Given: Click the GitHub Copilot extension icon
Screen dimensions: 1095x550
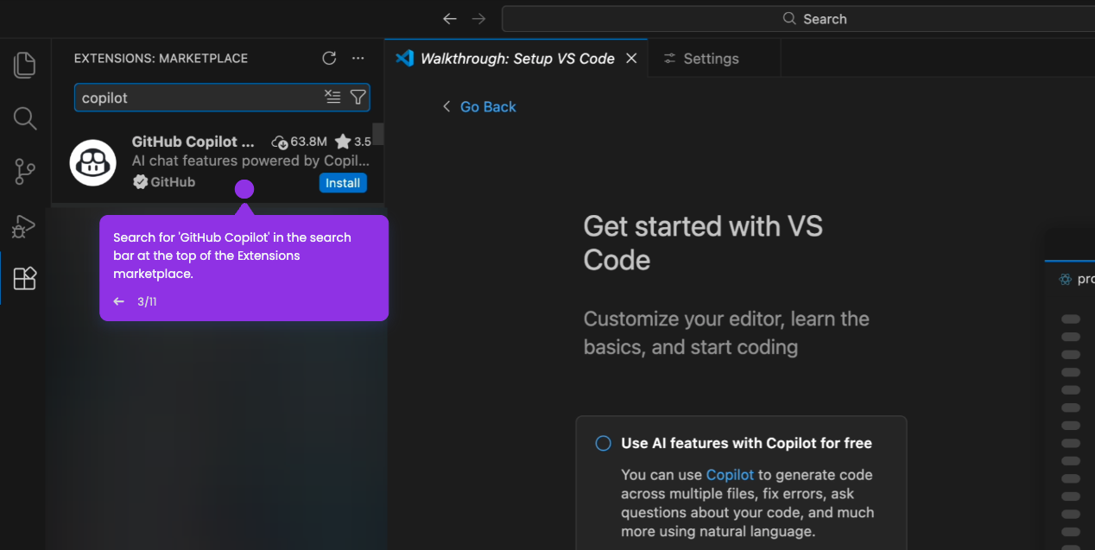Looking at the screenshot, I should (x=93, y=162).
